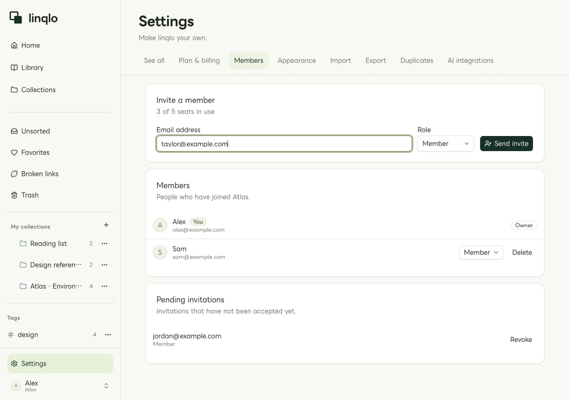Go to the Duplicates tab
569x400 pixels.
click(x=417, y=60)
